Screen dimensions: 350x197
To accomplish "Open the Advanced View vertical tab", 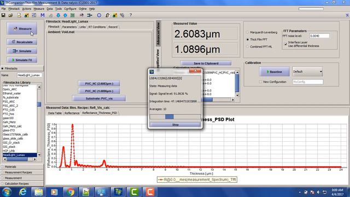I will (158, 33).
